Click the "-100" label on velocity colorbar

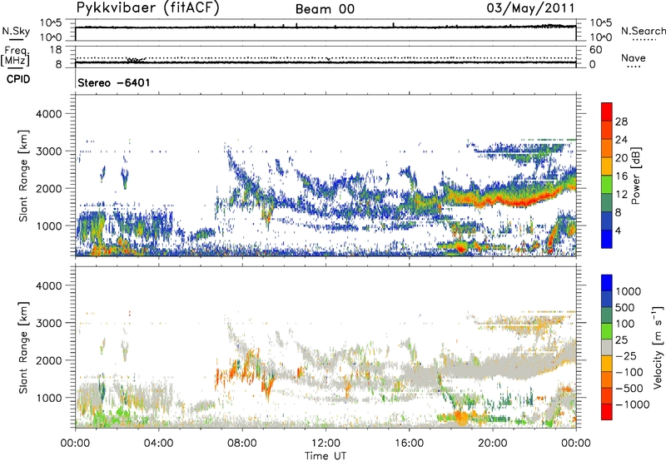(629, 372)
